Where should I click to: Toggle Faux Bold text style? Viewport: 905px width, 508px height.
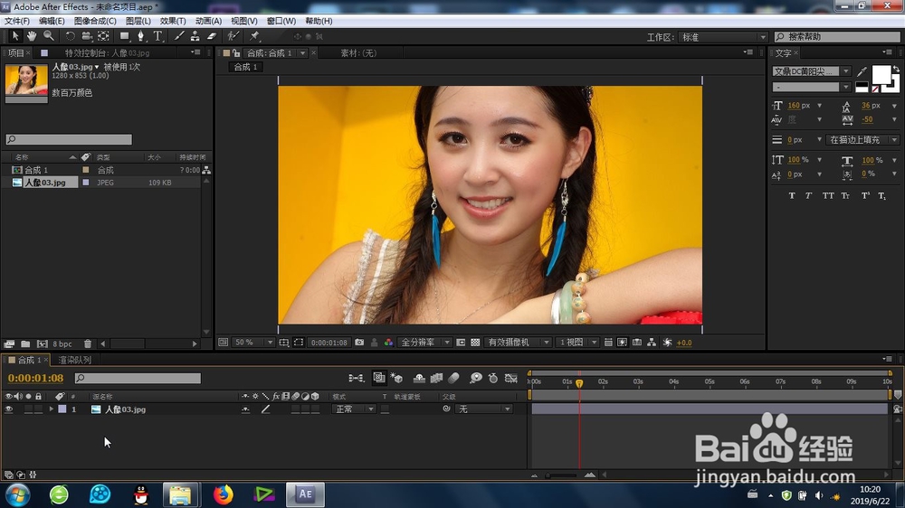pyautogui.click(x=792, y=196)
